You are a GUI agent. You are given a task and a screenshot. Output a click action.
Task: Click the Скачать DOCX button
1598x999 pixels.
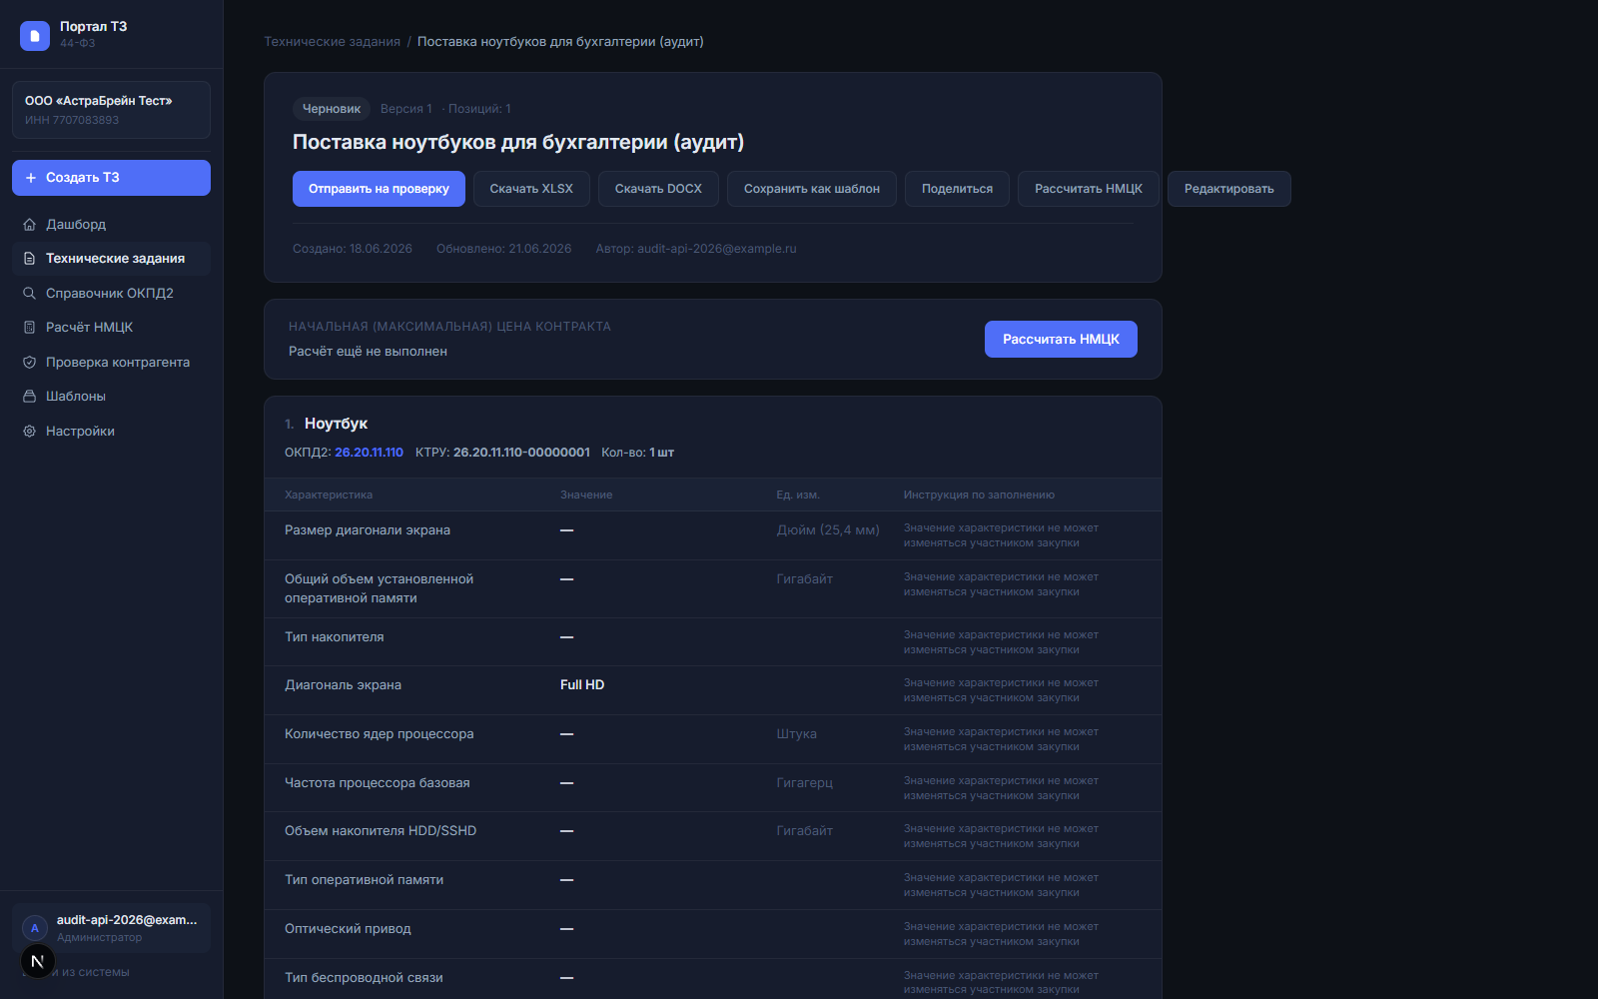pos(658,189)
